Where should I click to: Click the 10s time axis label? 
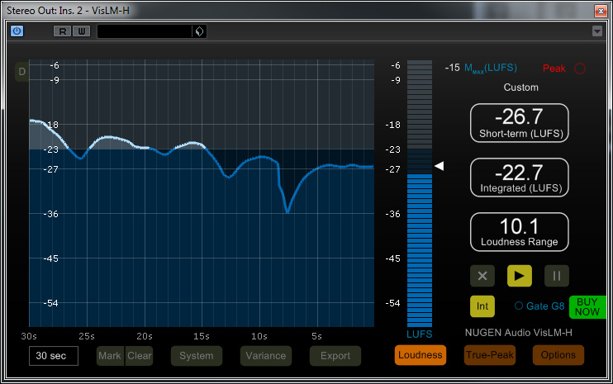coord(259,336)
